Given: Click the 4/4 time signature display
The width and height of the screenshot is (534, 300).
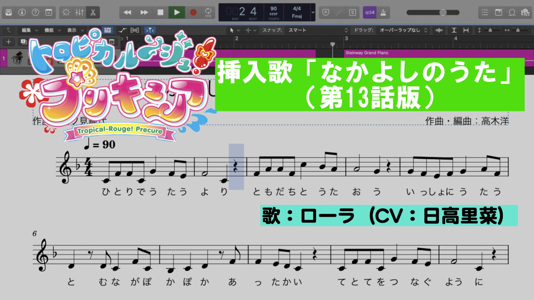Looking at the screenshot, I should pos(296,8).
